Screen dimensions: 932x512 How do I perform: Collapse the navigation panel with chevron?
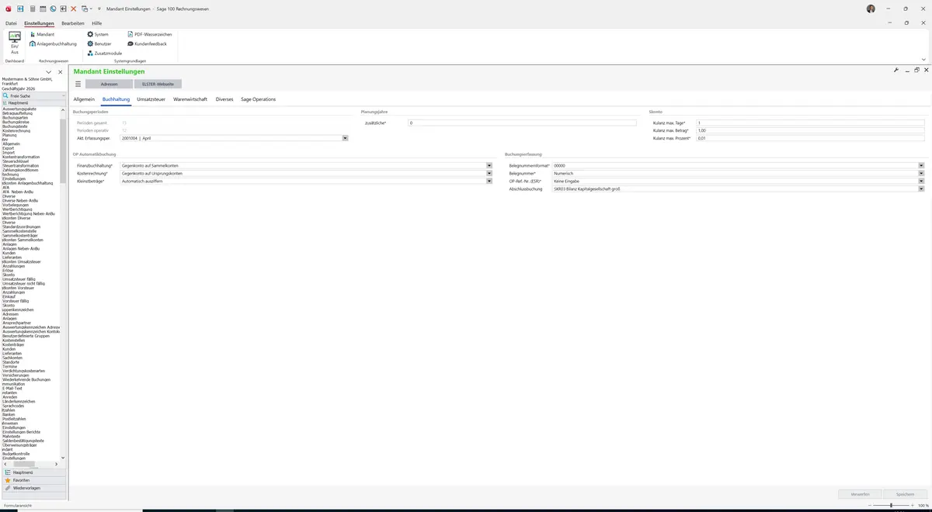tap(49, 72)
